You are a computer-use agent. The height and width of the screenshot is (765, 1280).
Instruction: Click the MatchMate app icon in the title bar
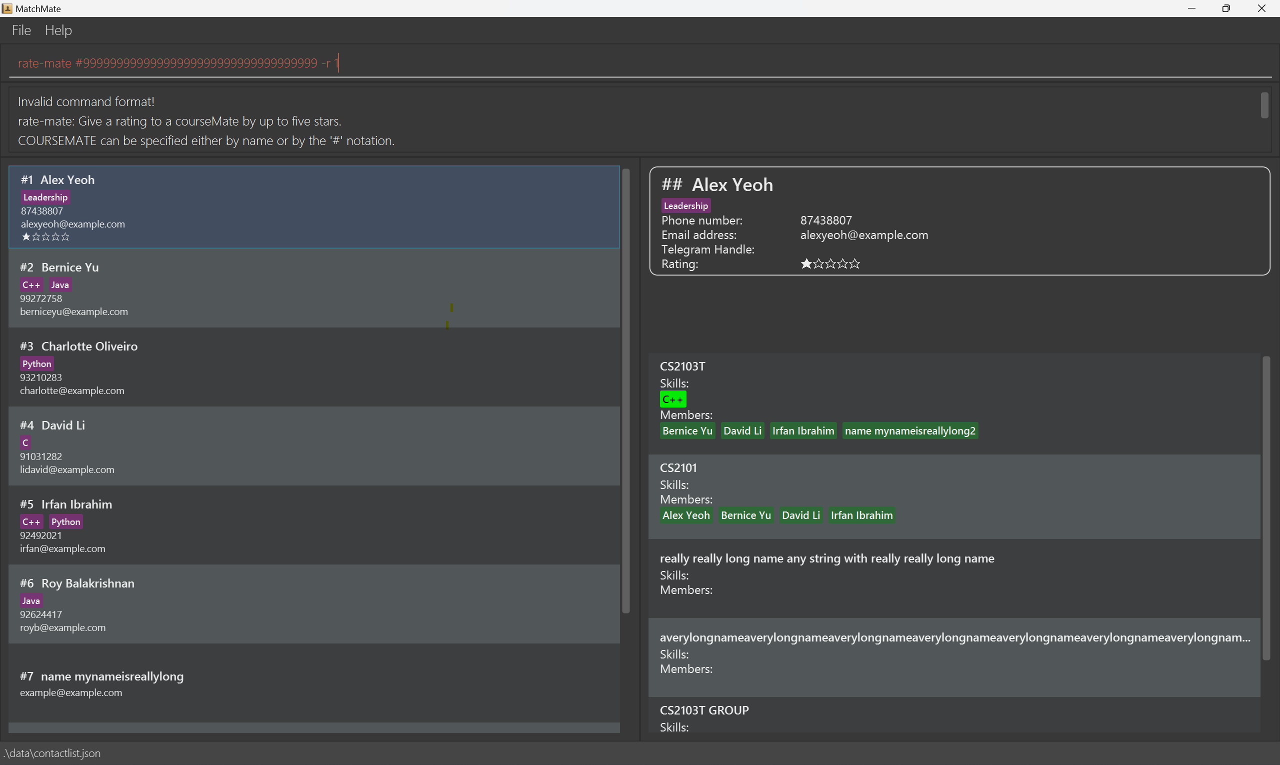click(x=7, y=8)
